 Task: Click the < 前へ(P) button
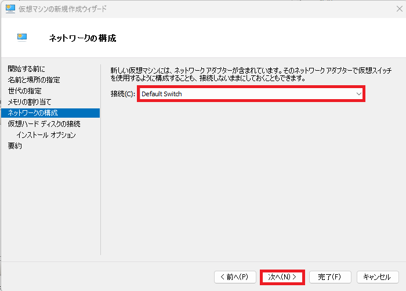click(x=235, y=277)
